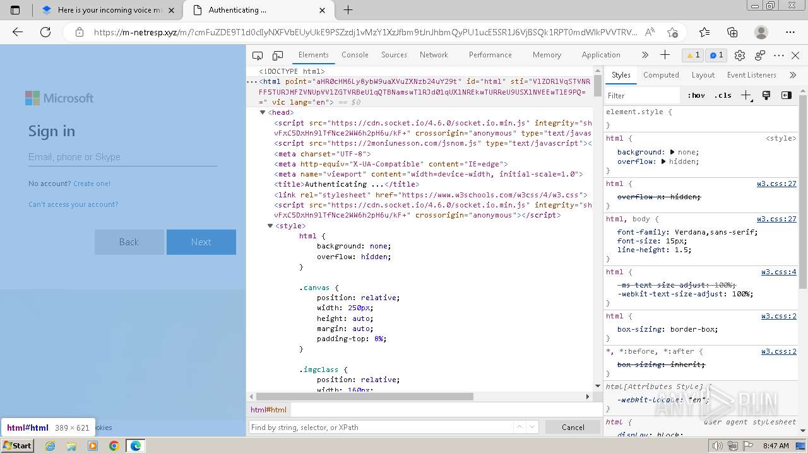Open DevTools settings gear
The image size is (808, 454).
click(740, 55)
